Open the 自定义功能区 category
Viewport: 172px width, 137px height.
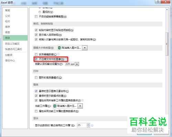pyautogui.click(x=12, y=44)
